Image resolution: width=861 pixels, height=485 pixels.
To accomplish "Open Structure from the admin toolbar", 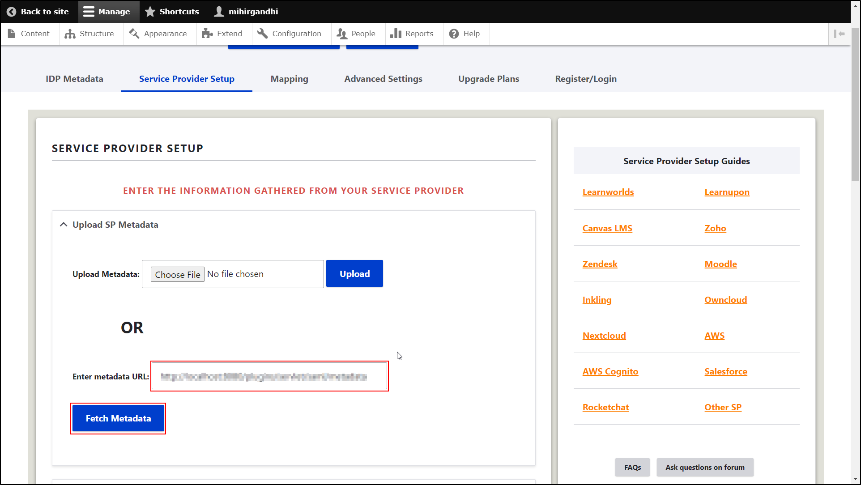I will tap(90, 34).
